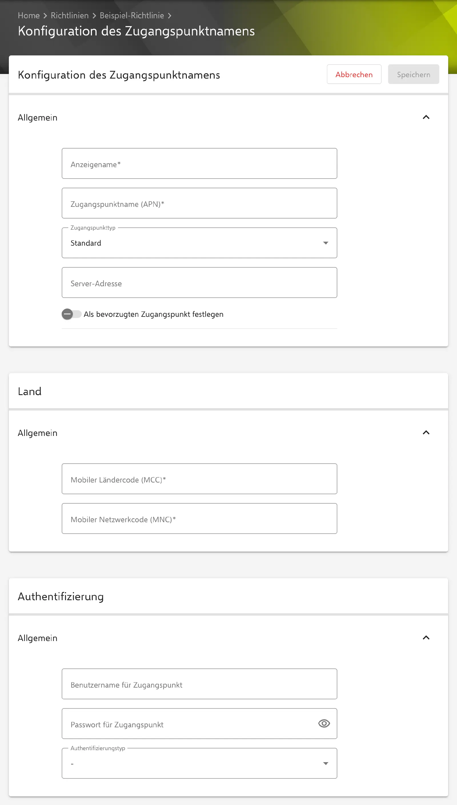Go to Richtlinien breadcrumb
457x805 pixels.
click(x=70, y=15)
